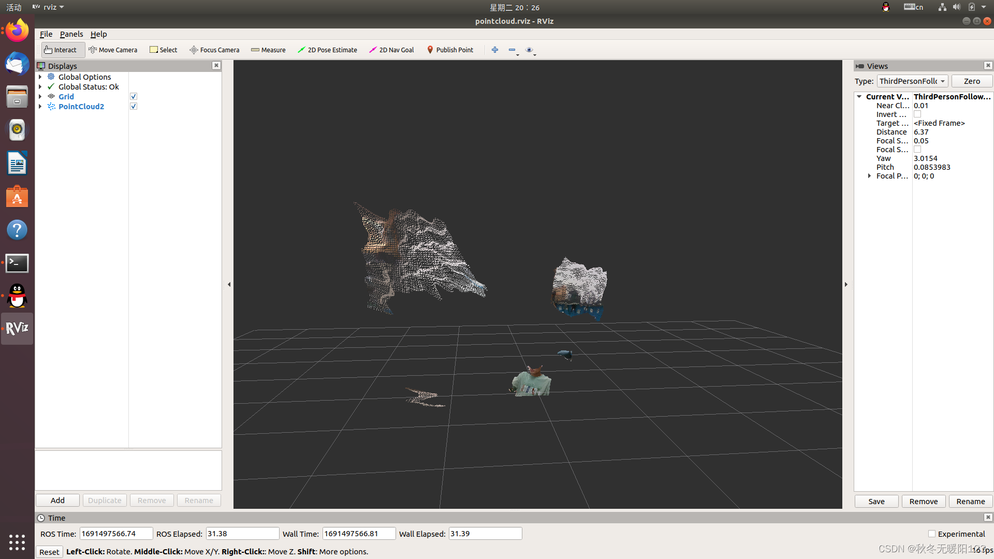Expand the Global Options tree item

point(40,77)
